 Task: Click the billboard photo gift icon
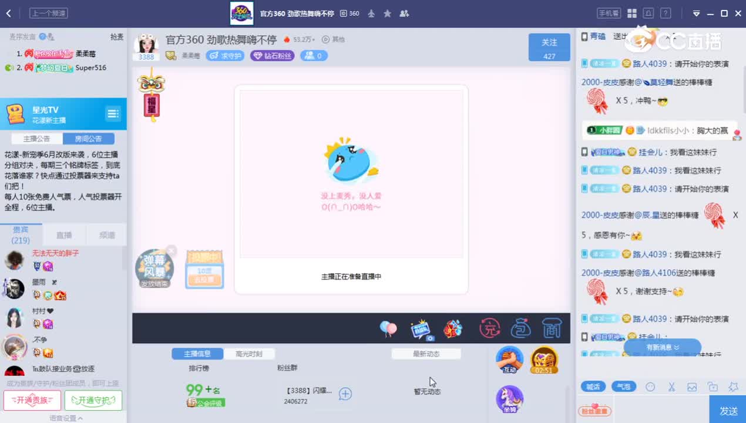point(421,329)
